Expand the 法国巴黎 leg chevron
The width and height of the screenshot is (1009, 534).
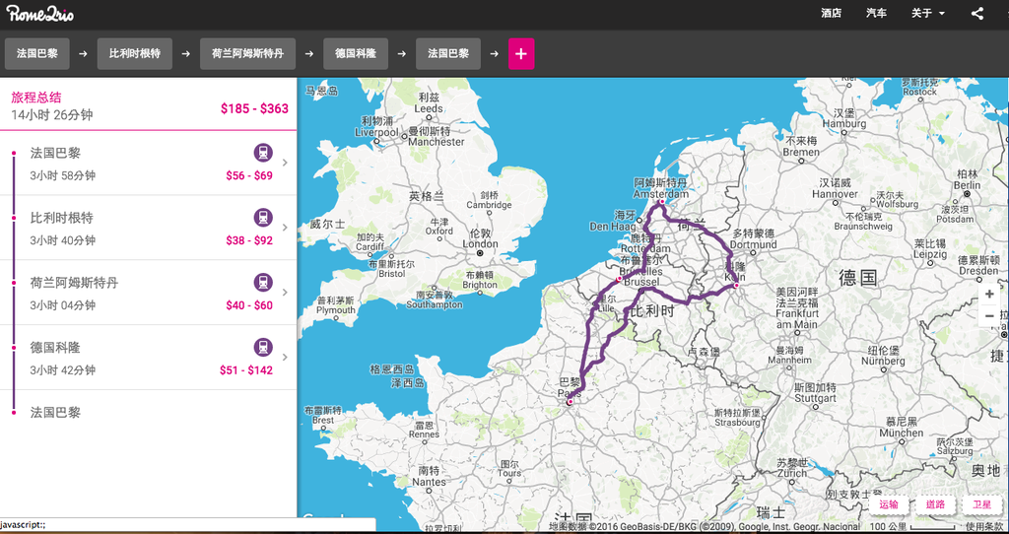click(285, 163)
